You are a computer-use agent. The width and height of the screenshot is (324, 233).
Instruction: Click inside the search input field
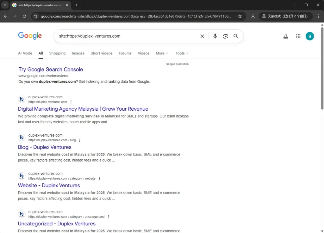[127, 36]
